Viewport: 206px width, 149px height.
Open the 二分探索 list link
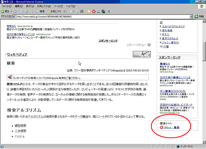tap(20, 131)
